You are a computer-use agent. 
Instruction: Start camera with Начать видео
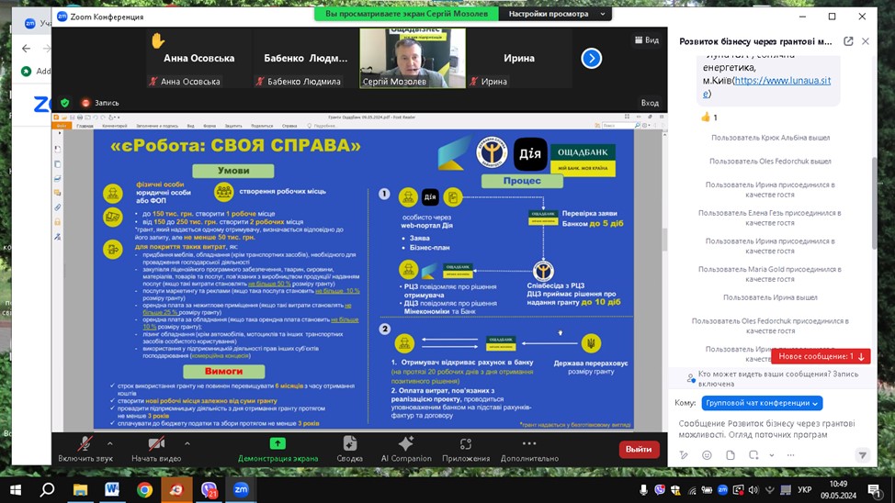156,449
